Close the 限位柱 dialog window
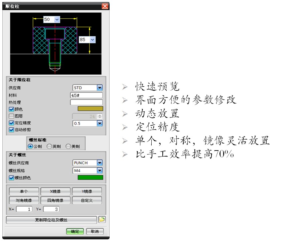The width and height of the screenshot is (301, 242). point(105,6)
